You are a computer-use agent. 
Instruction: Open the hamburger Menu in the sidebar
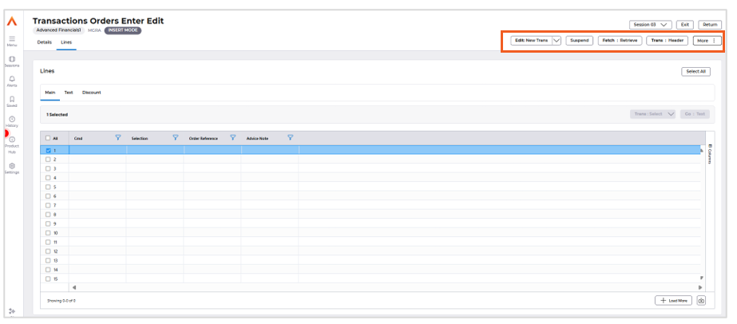click(12, 41)
